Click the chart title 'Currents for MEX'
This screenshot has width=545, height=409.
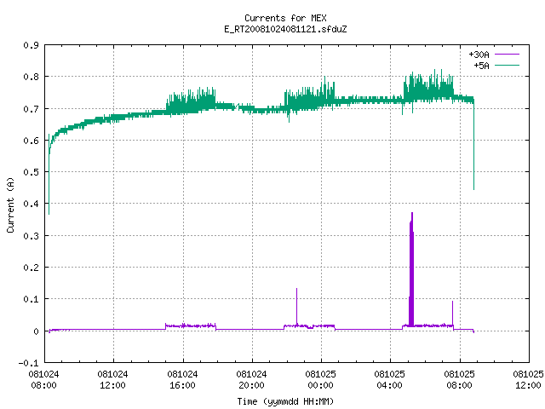[x=285, y=18]
